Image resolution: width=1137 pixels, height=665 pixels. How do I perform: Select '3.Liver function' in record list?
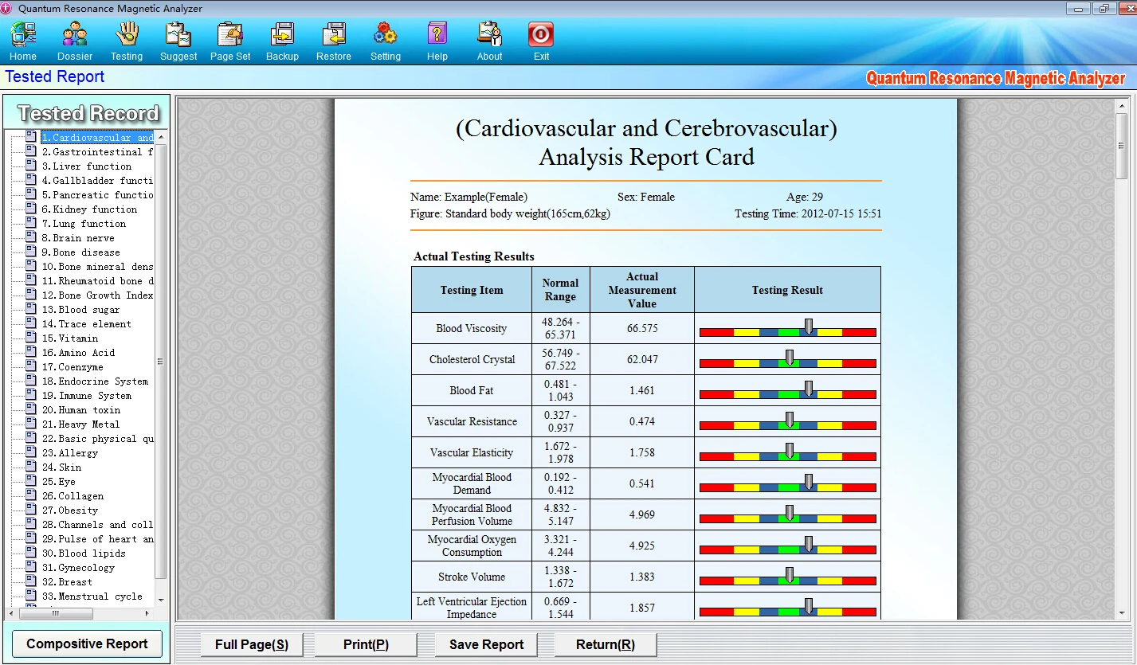[x=87, y=166]
